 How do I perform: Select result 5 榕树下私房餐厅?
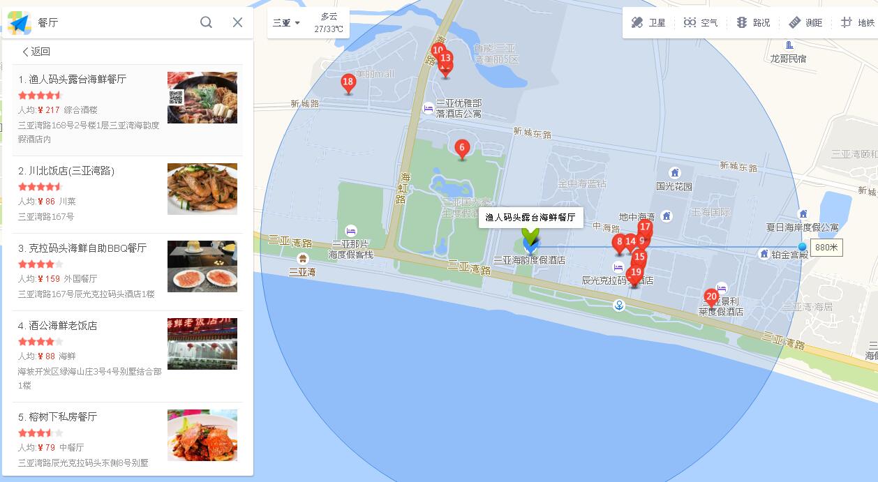(128, 439)
